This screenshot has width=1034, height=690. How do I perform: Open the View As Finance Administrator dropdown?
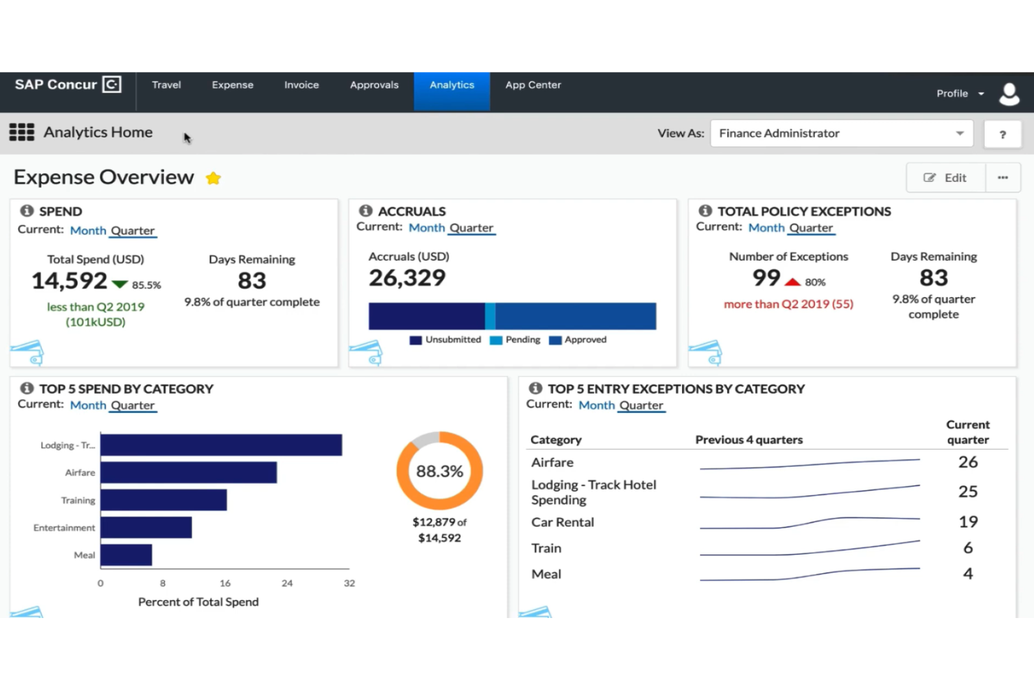(841, 134)
